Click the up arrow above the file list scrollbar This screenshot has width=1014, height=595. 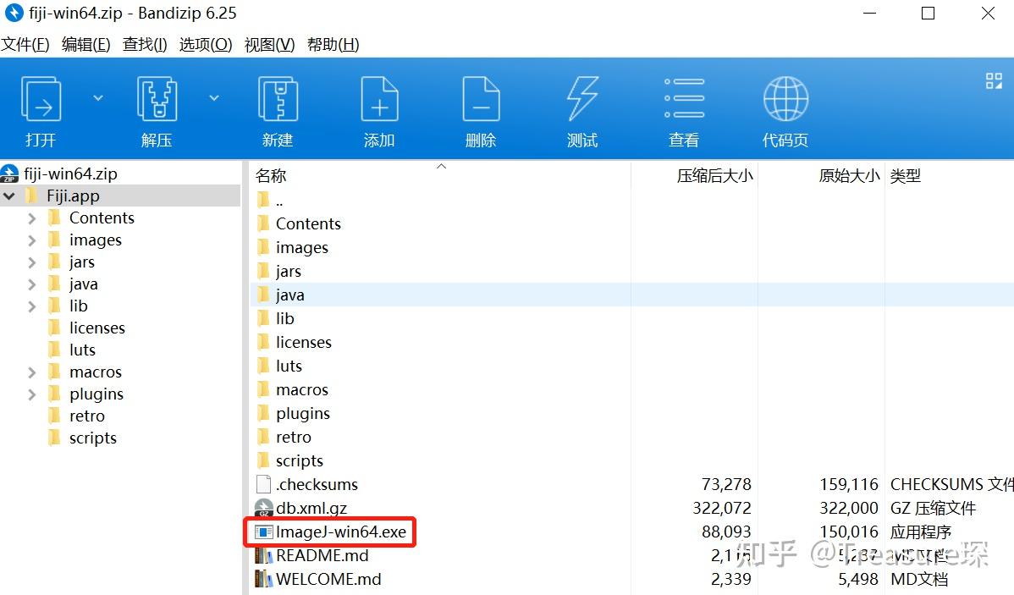(x=441, y=167)
